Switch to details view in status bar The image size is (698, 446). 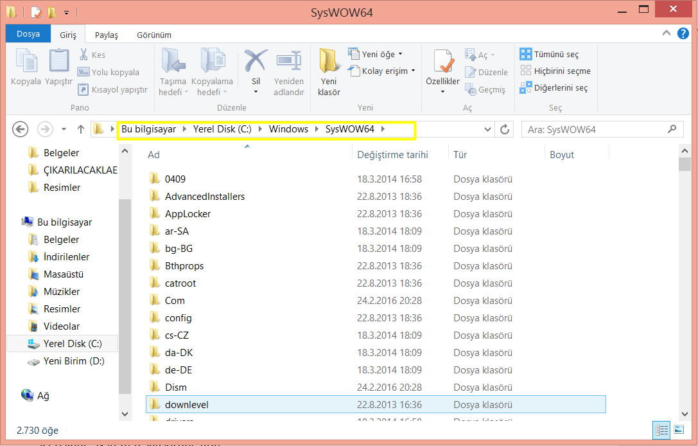pyautogui.click(x=662, y=430)
